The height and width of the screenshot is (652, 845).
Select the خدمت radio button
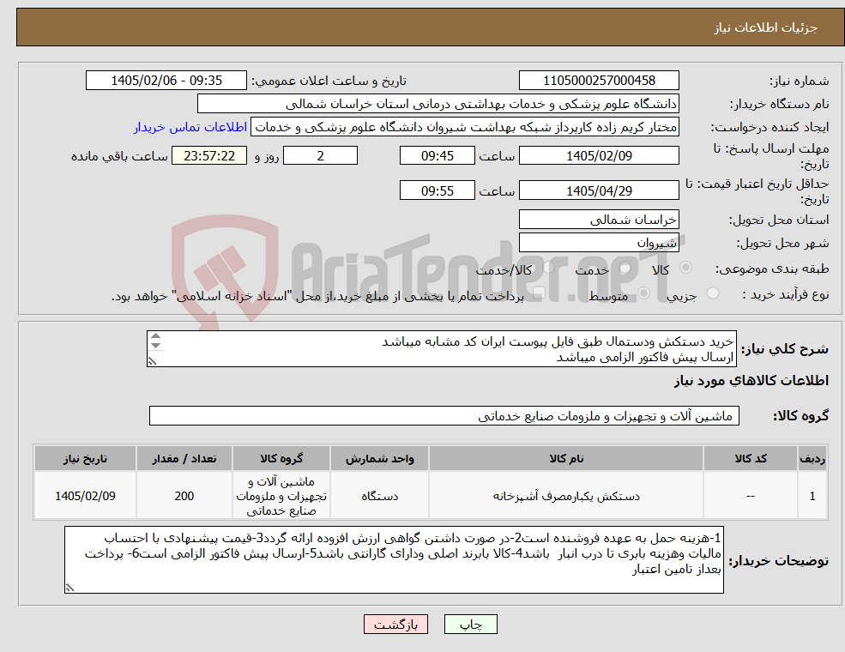(625, 268)
